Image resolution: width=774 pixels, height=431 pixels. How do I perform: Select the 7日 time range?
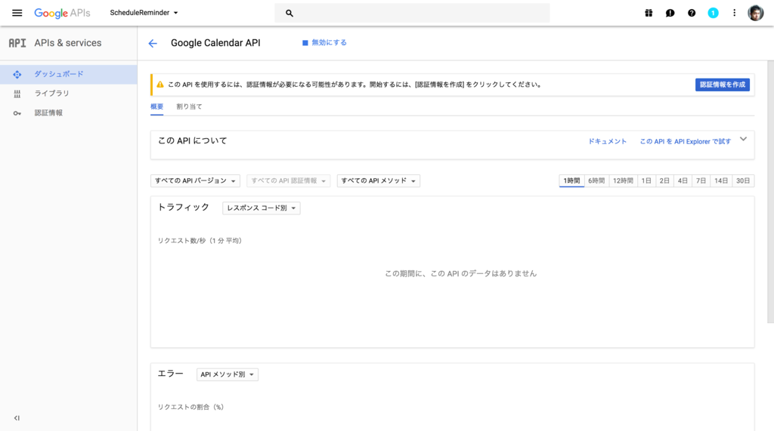(x=701, y=181)
